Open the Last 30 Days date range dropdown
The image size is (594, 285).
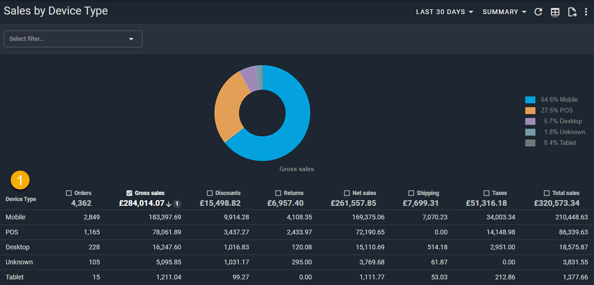[x=445, y=12]
